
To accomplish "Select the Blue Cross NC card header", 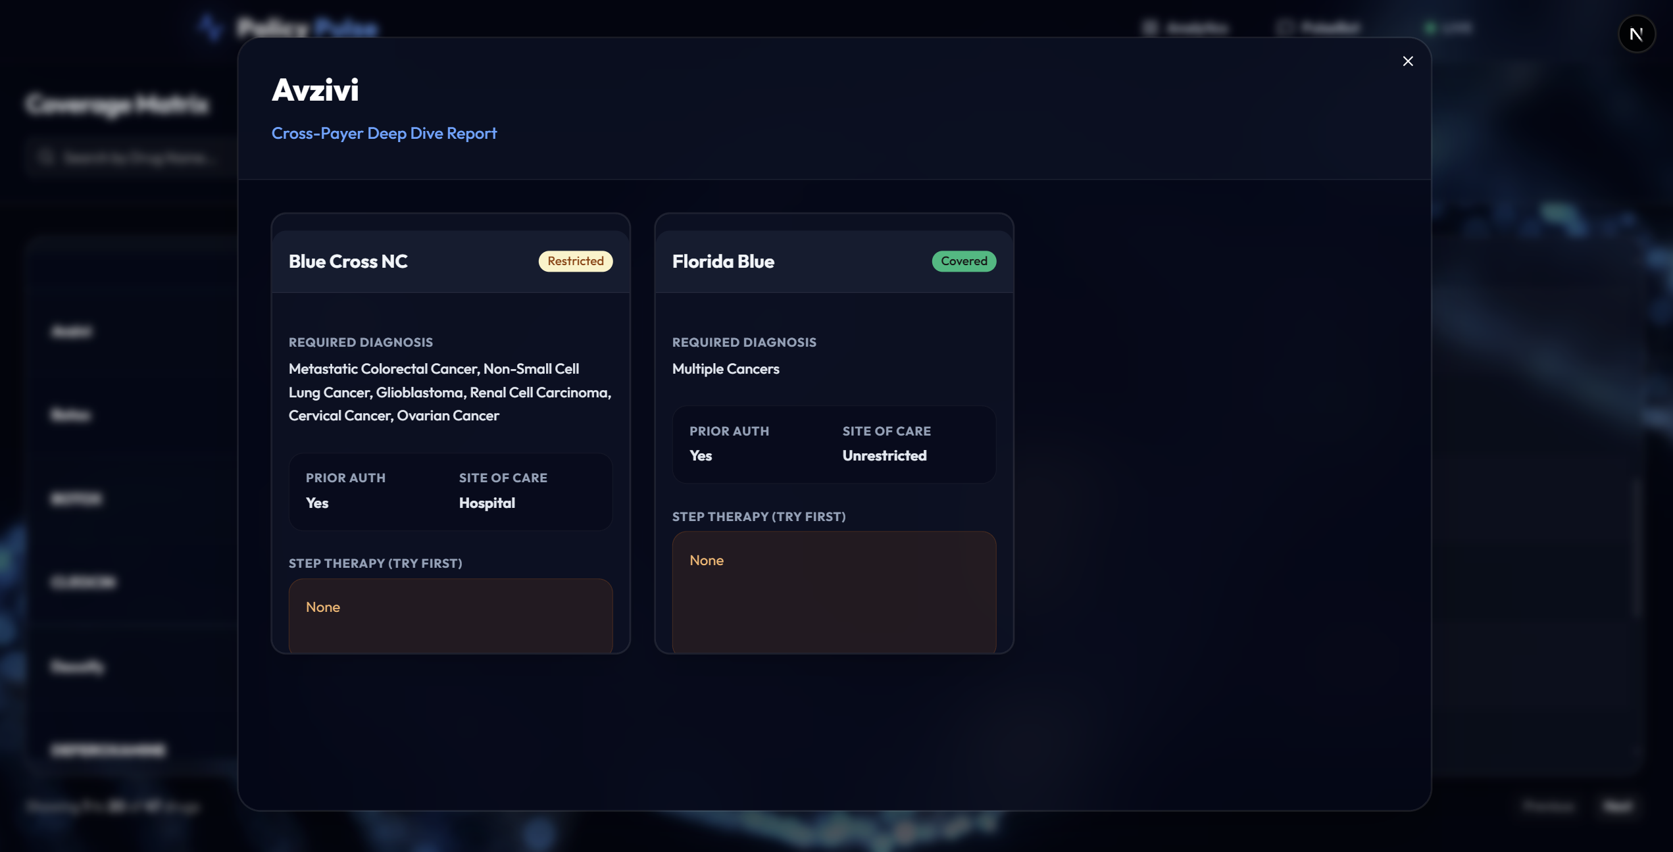I will (x=348, y=261).
